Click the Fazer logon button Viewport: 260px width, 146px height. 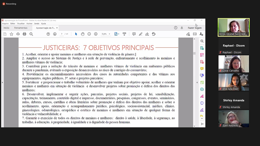[x=194, y=28]
